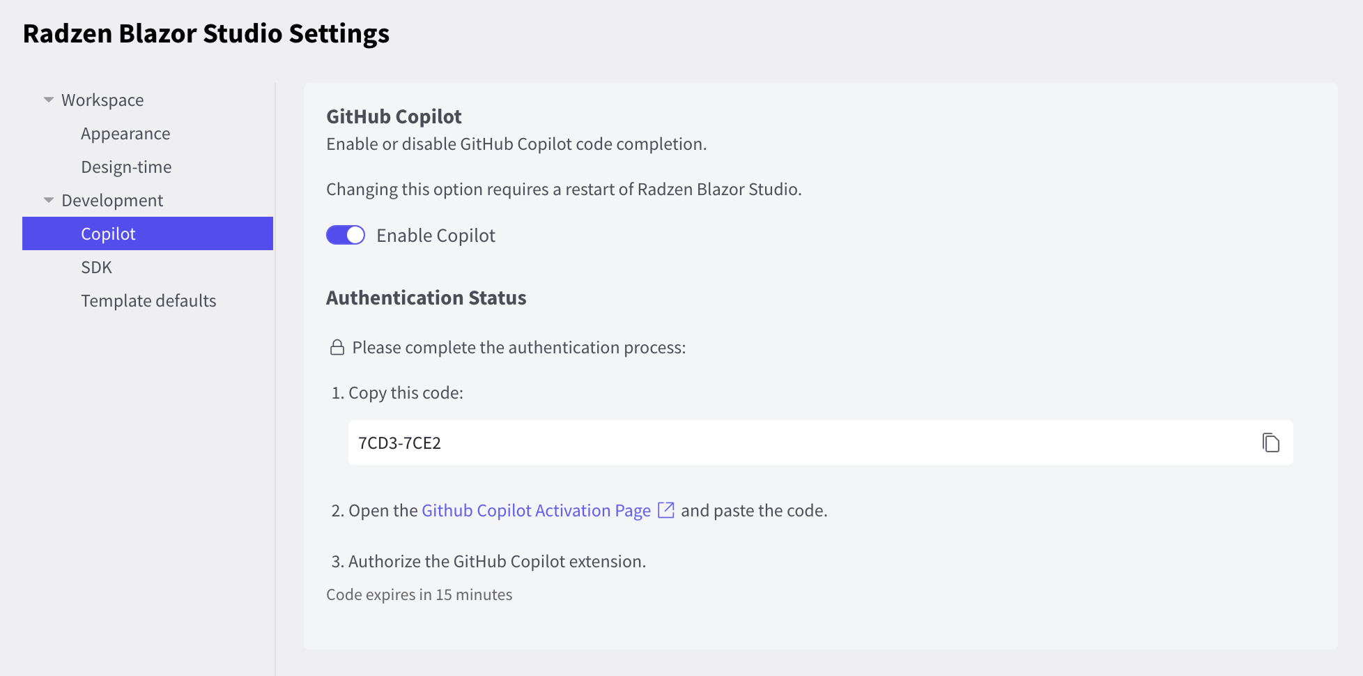Copy the authentication code with the clipboard icon
This screenshot has height=676, width=1363.
[1270, 443]
